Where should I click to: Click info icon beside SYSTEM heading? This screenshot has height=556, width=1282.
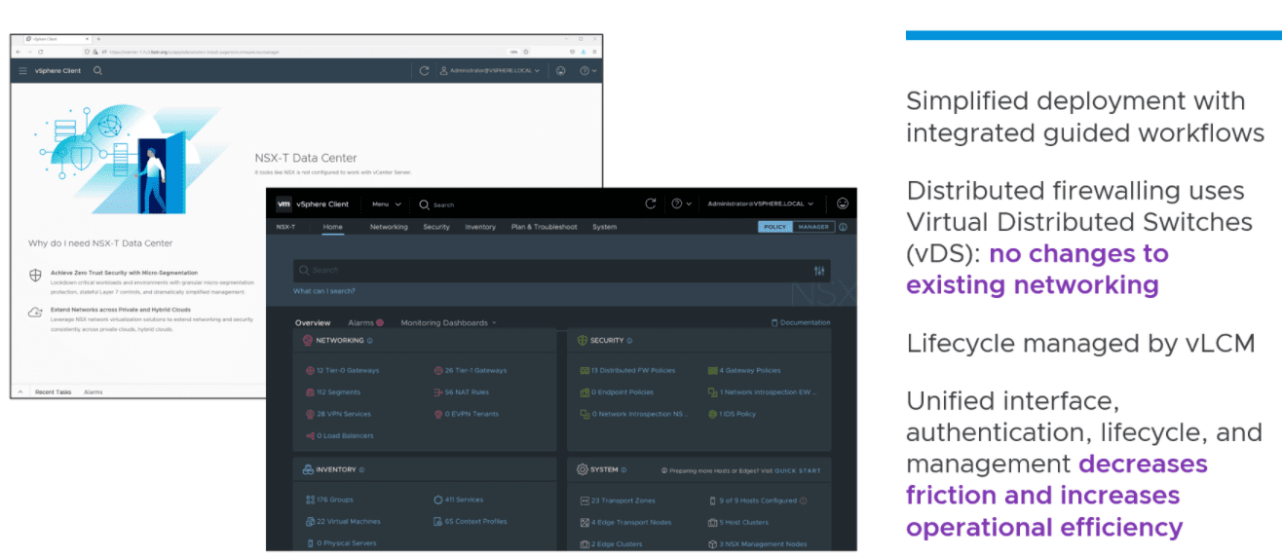624,469
